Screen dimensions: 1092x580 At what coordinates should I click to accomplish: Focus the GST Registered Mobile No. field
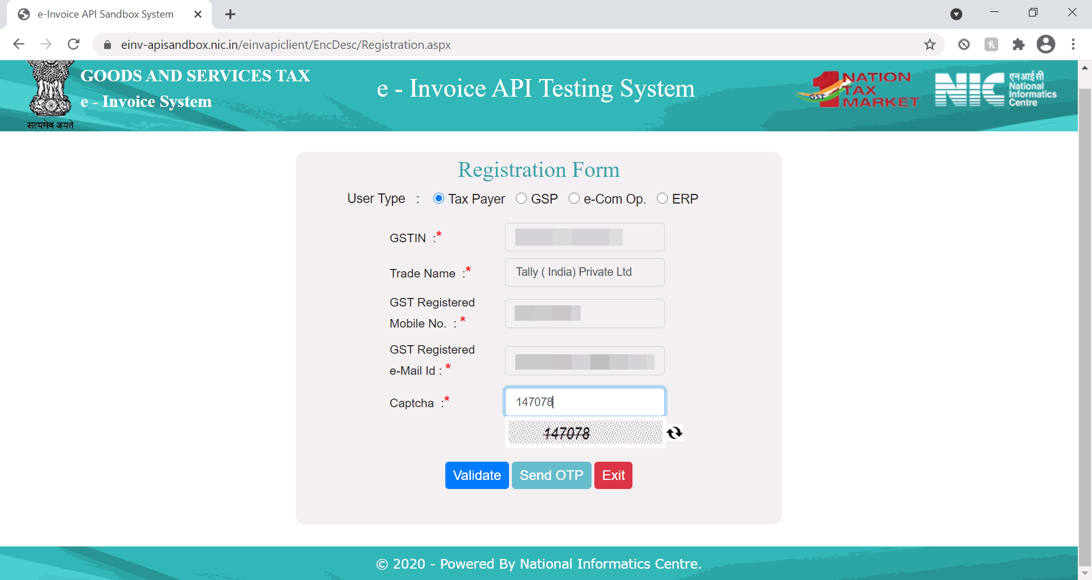tap(585, 313)
